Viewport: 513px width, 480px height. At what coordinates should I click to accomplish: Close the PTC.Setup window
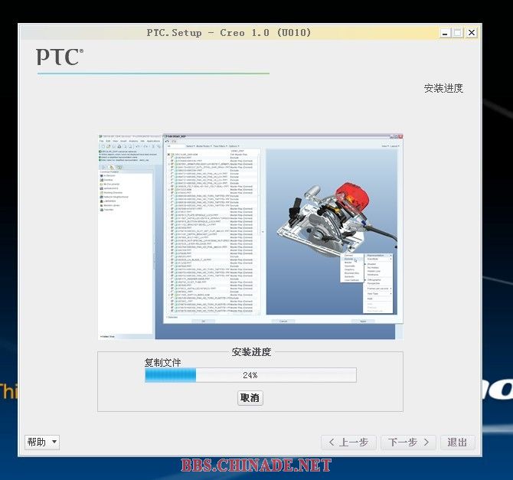click(x=472, y=33)
